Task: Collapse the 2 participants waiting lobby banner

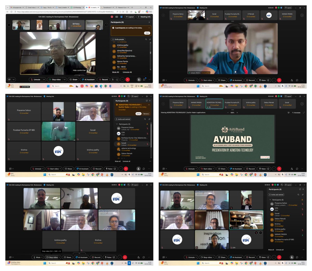Action: point(149,28)
